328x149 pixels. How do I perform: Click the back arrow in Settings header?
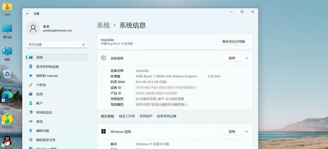(x=28, y=14)
